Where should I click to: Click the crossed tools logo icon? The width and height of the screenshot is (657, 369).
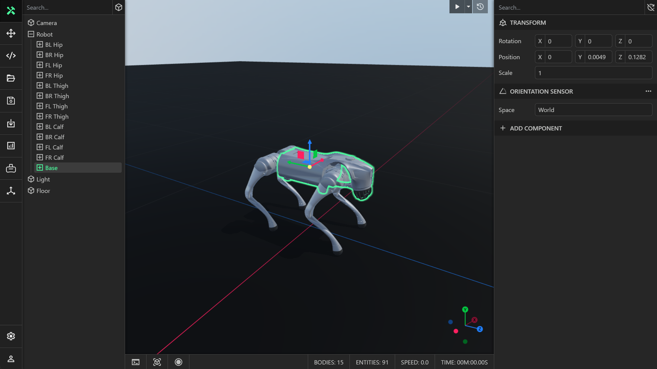[11, 11]
